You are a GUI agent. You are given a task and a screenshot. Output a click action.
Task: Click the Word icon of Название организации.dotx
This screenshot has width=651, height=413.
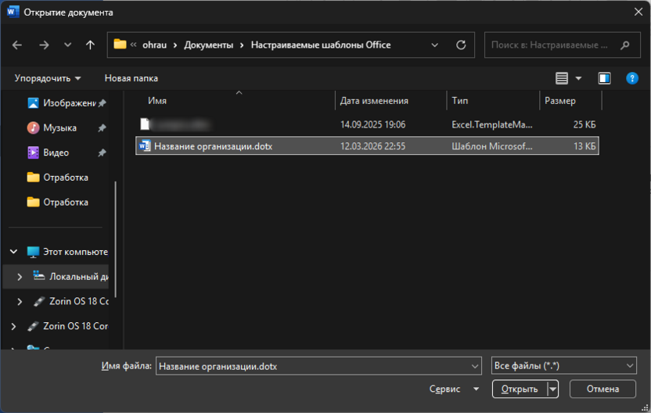click(145, 145)
